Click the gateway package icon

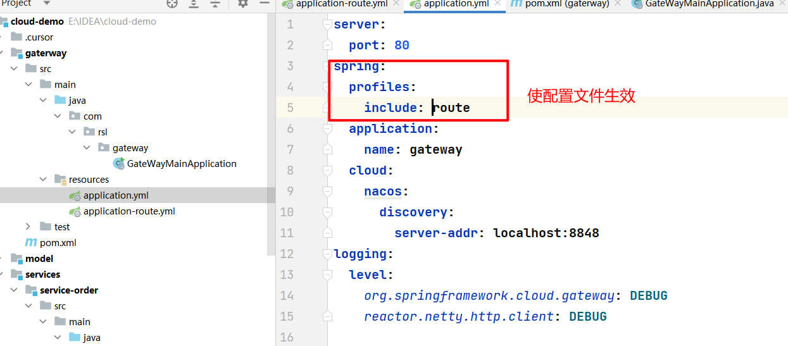pos(104,147)
